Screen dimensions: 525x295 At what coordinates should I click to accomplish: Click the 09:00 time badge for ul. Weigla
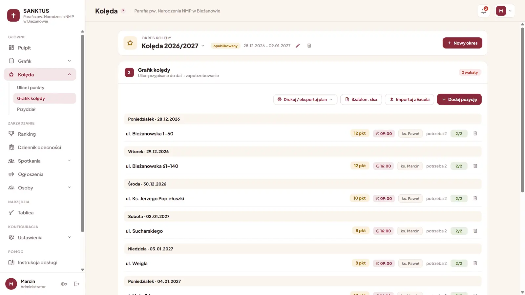(384, 264)
